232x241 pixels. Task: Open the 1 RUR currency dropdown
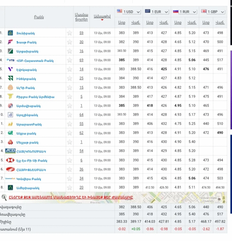pyautogui.click(x=185, y=12)
